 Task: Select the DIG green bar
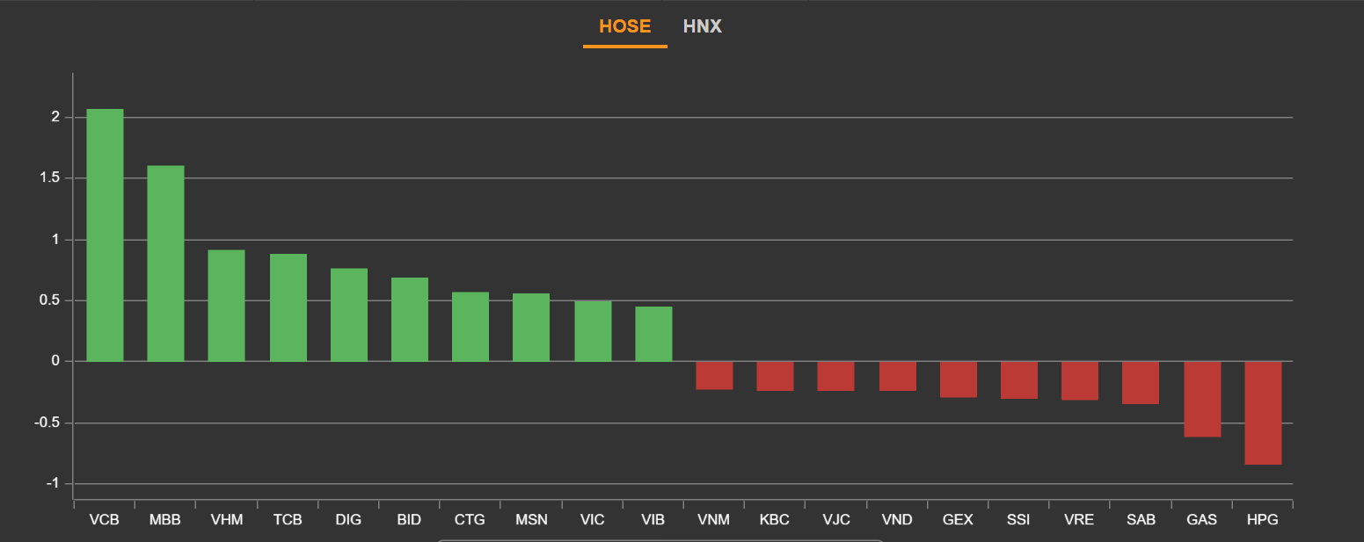coord(348,314)
